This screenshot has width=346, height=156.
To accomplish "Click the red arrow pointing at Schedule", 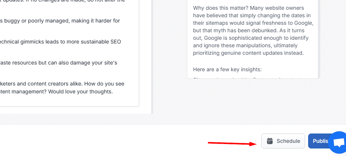I will pyautogui.click(x=232, y=144).
